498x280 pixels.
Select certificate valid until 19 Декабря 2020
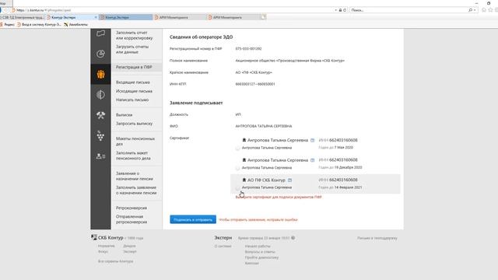point(237,168)
